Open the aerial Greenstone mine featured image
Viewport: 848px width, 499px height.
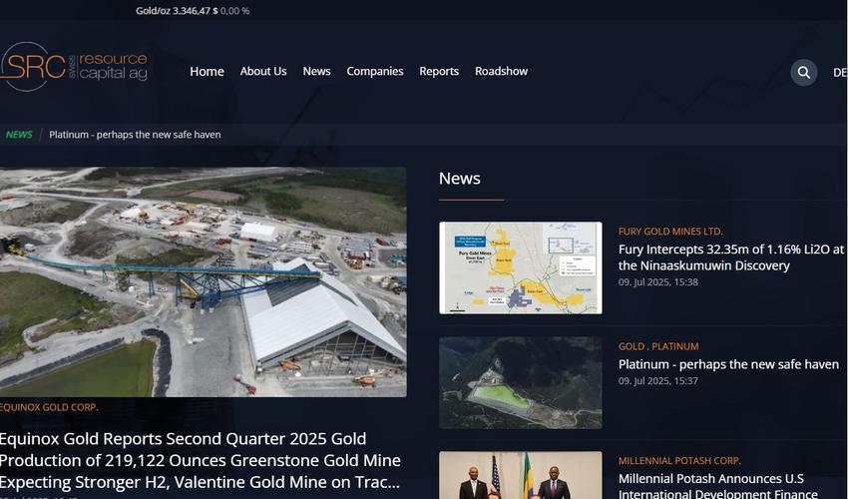coord(203,282)
